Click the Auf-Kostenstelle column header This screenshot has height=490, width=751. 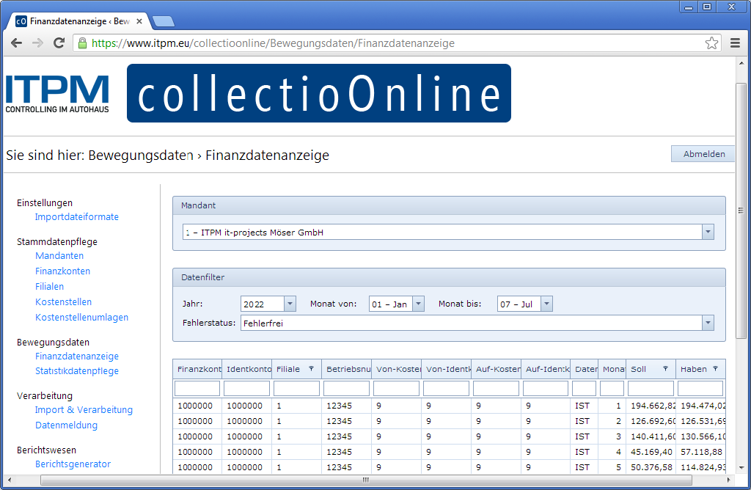[497, 369]
